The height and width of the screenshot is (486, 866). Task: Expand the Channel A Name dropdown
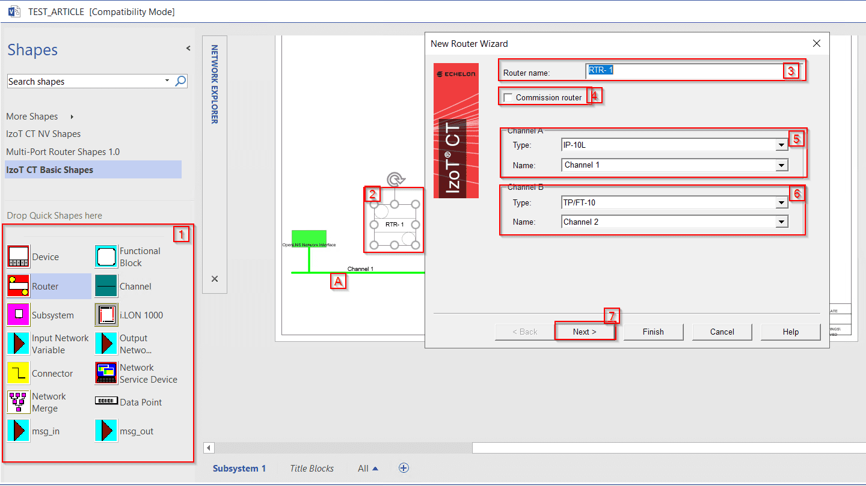(781, 165)
